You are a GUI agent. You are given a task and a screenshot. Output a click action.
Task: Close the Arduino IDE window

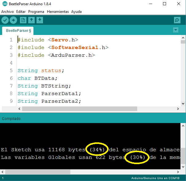tap(179, 4)
